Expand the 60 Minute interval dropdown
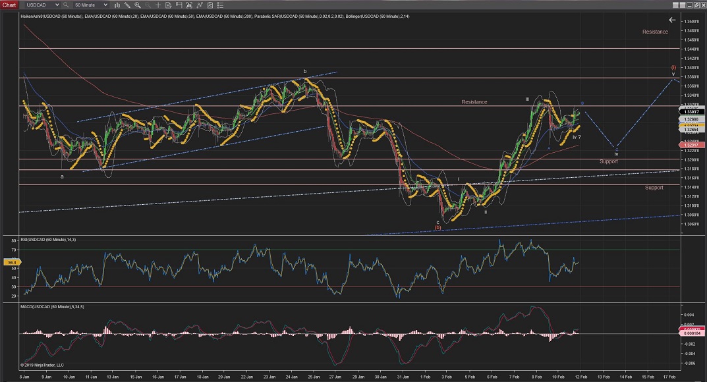 point(105,5)
